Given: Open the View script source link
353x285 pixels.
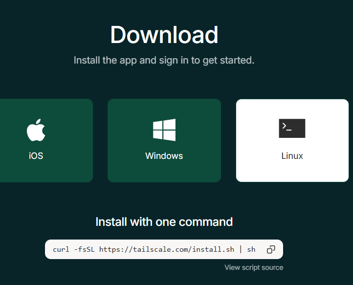Looking at the screenshot, I should click(254, 267).
